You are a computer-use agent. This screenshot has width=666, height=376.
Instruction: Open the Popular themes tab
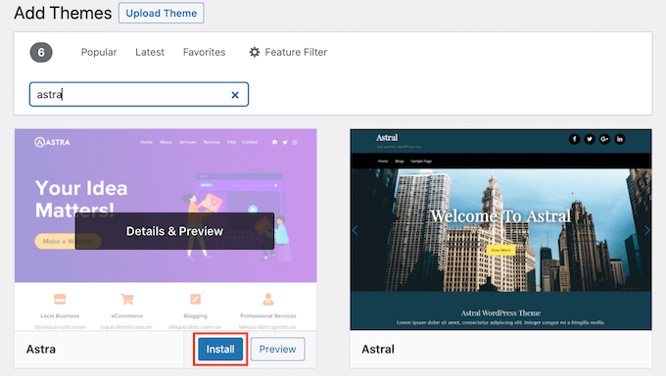click(99, 52)
